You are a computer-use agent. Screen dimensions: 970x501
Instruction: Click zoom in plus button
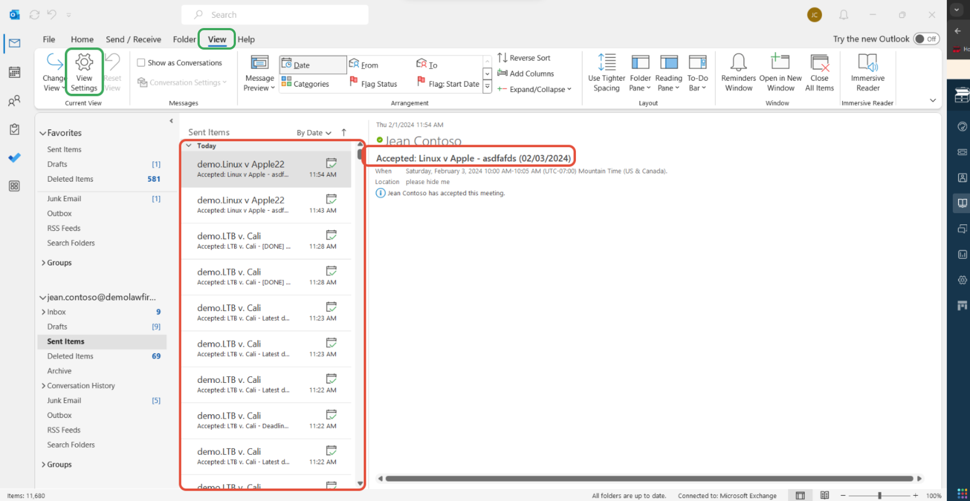point(915,495)
